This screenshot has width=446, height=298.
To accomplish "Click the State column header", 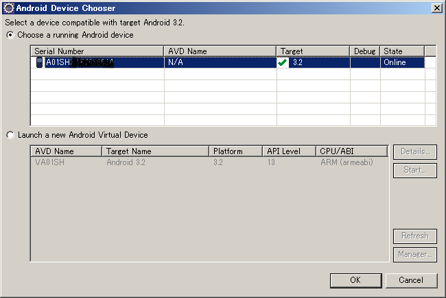I will pos(402,51).
